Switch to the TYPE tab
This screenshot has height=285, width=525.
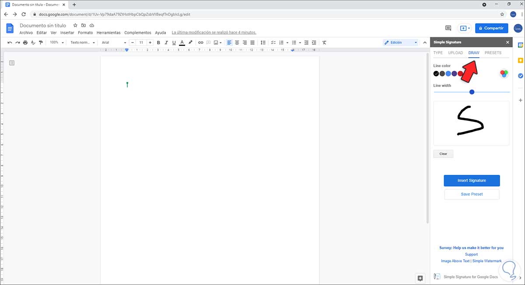point(438,53)
